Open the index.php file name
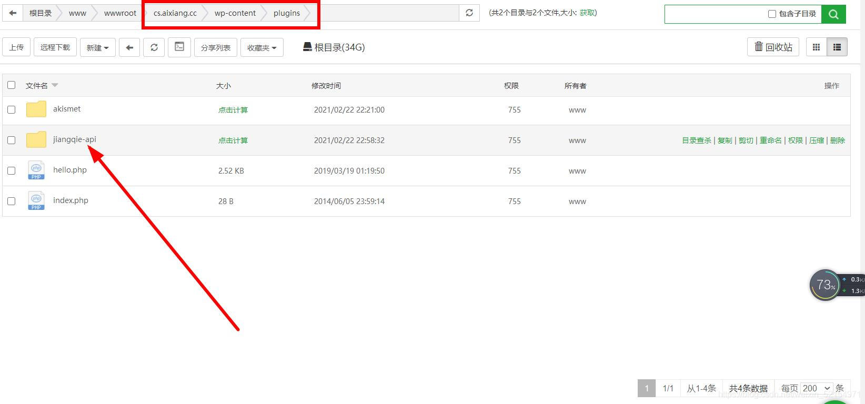The image size is (865, 404). pos(71,200)
